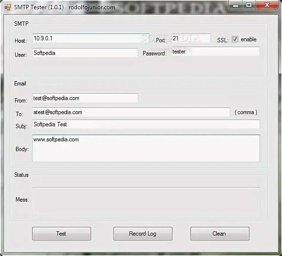Maximize the SMTP Tester window
The height and width of the screenshot is (256, 282).
[249, 5]
